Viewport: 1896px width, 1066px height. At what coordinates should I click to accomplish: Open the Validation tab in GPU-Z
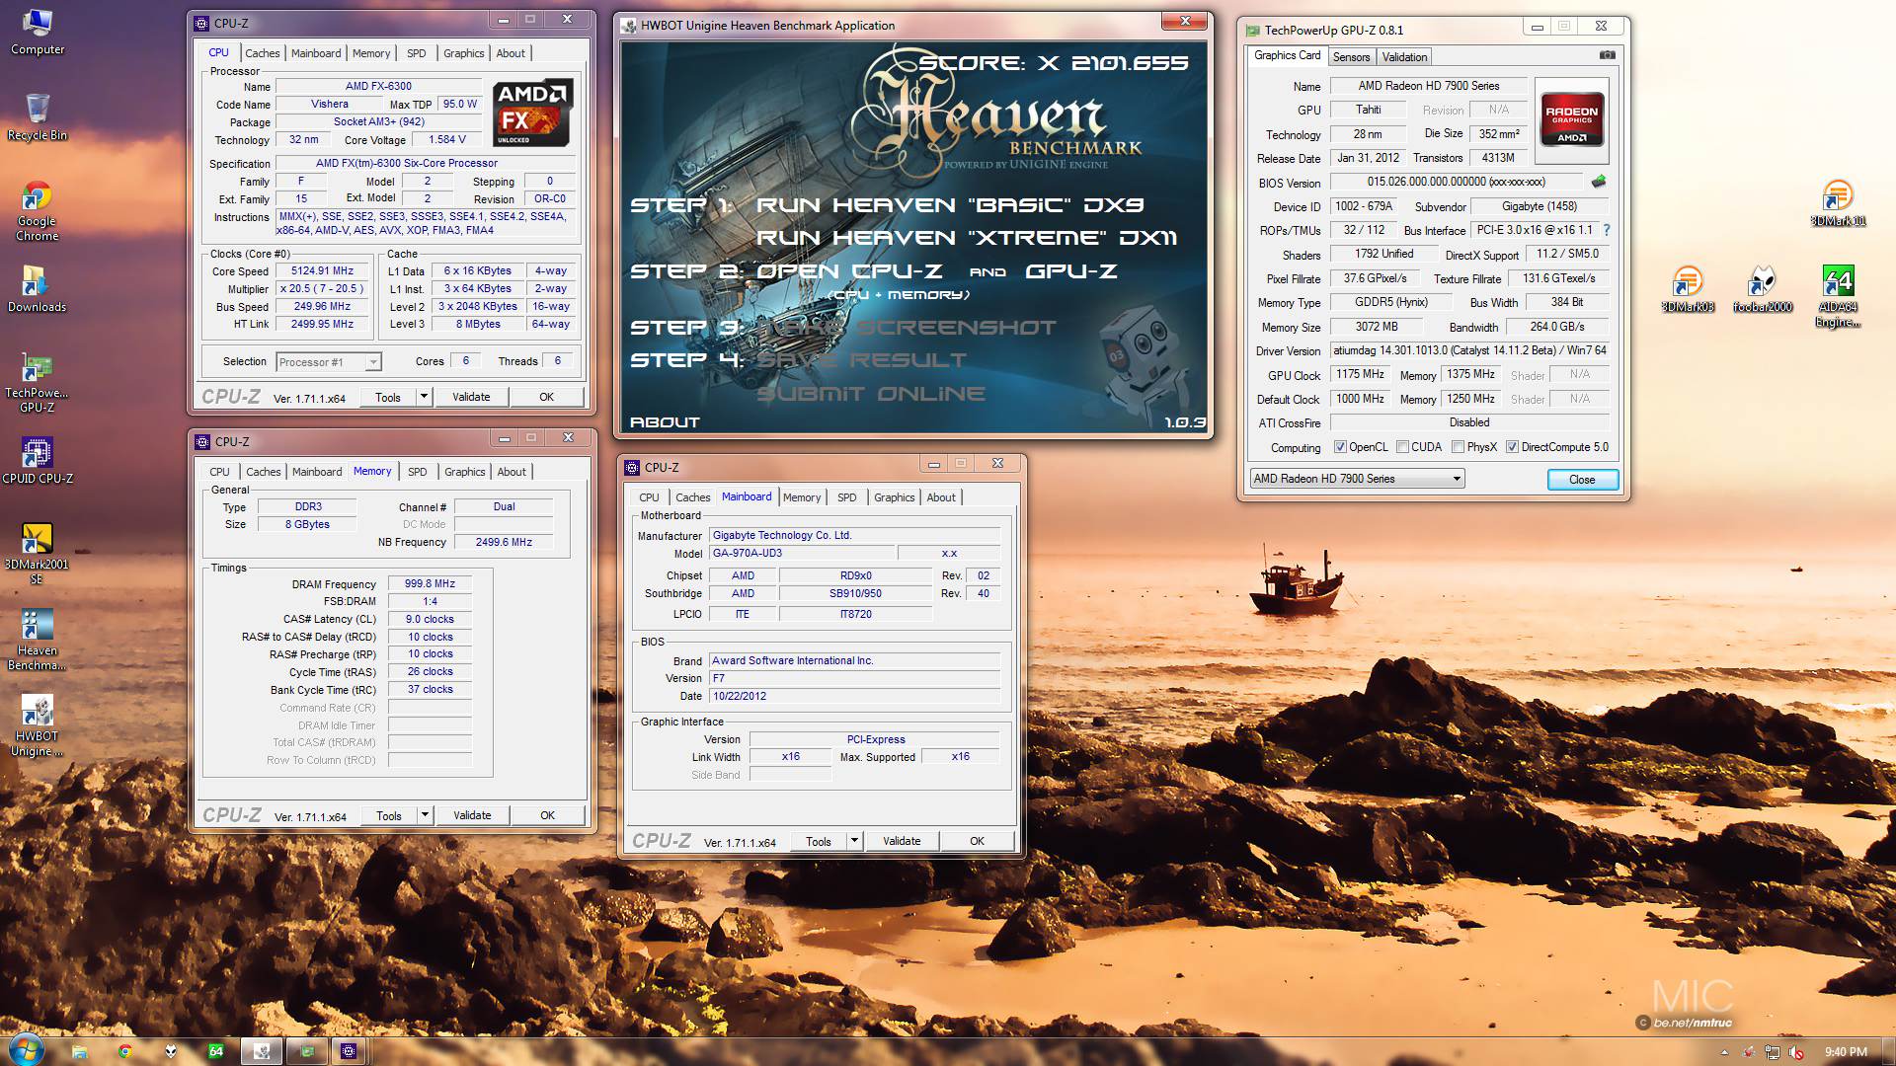coord(1404,57)
